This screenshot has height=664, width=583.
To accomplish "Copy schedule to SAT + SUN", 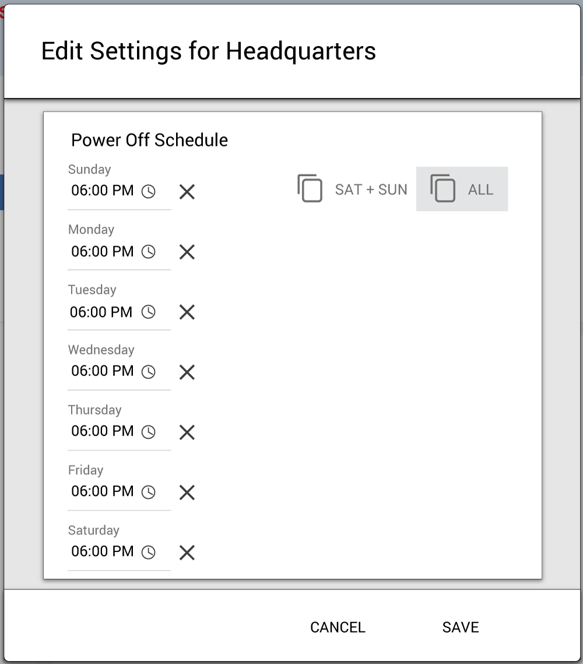I will pyautogui.click(x=352, y=189).
